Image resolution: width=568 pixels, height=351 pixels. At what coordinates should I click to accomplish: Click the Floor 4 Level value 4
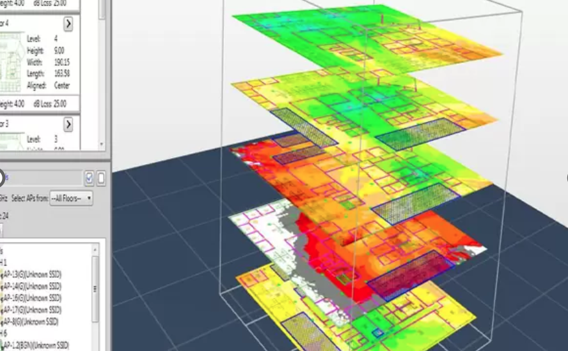pos(56,39)
